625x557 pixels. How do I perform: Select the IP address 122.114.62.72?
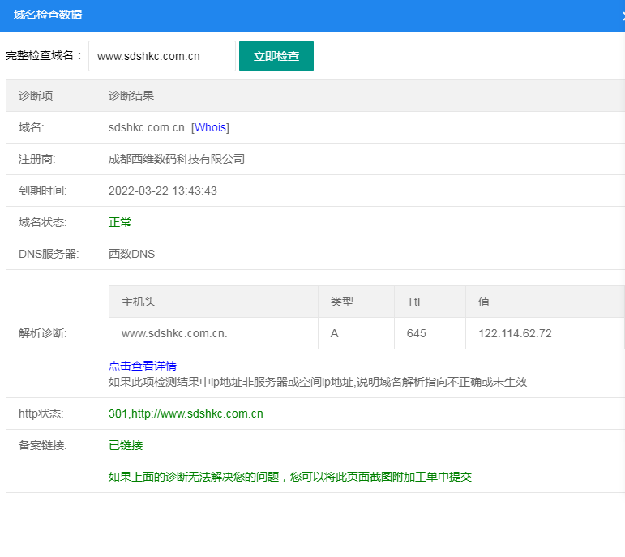[x=515, y=333]
